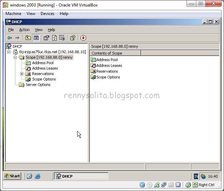Image resolution: width=224 pixels, height=191 pixels.
Task: Click the red down-arrow deactivate icon
Action: pyautogui.click(x=83, y=38)
